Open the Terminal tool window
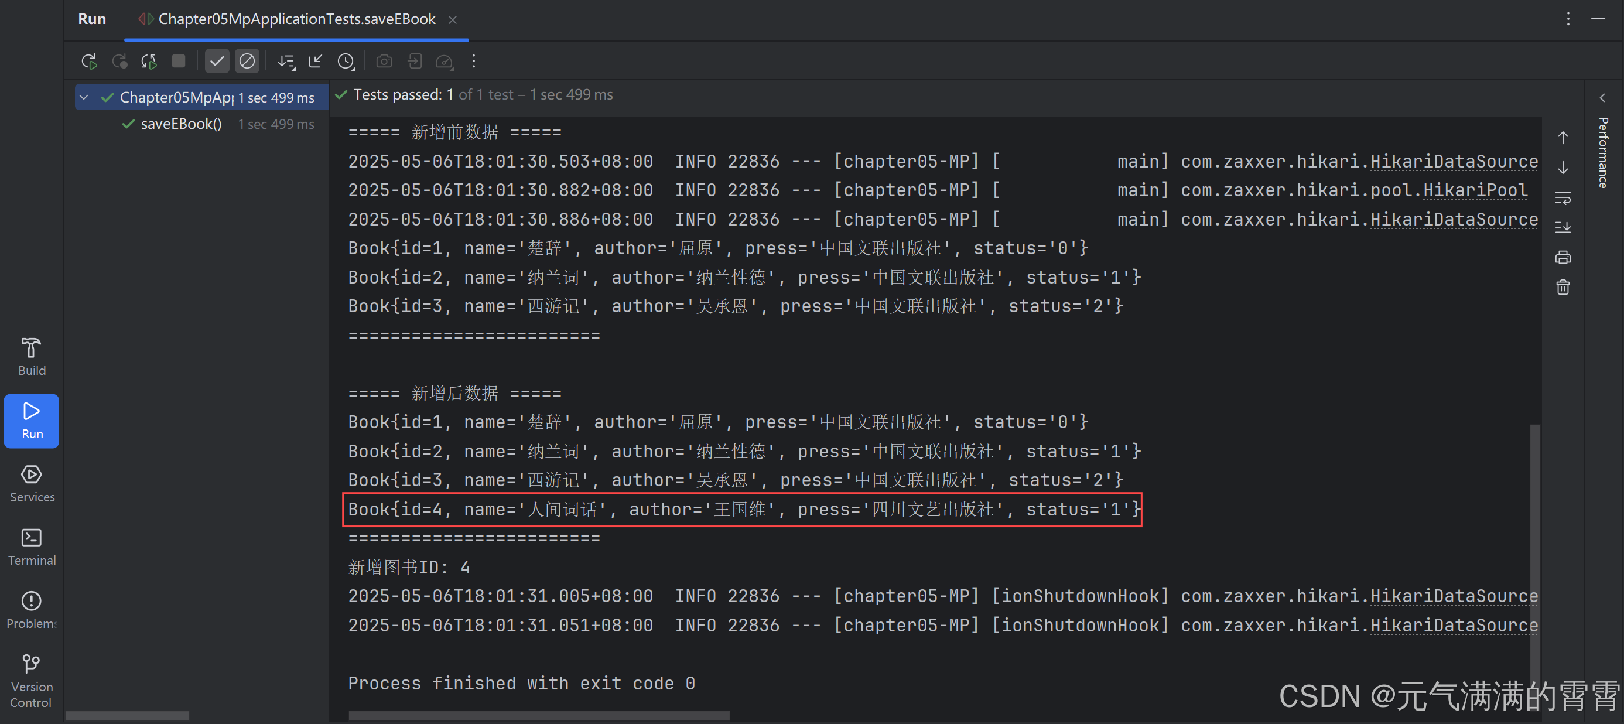 pyautogui.click(x=32, y=547)
